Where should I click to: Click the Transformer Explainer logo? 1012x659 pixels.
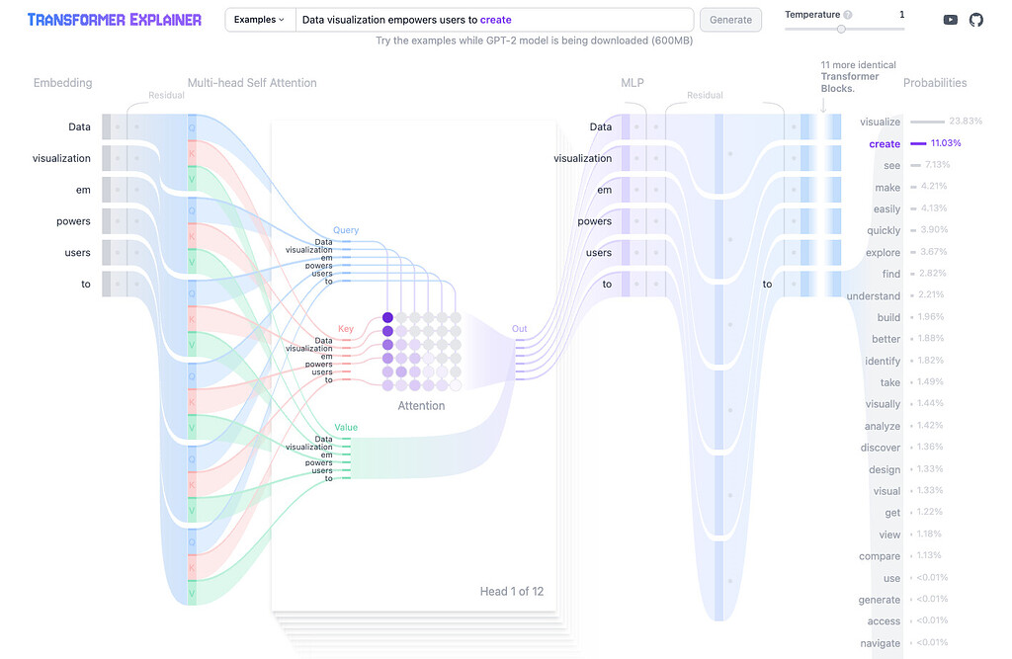coord(115,20)
